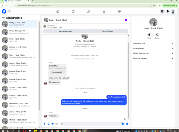Choose a GIF icon in composer
This screenshot has height=132, width=179.
pyautogui.click(x=57, y=124)
